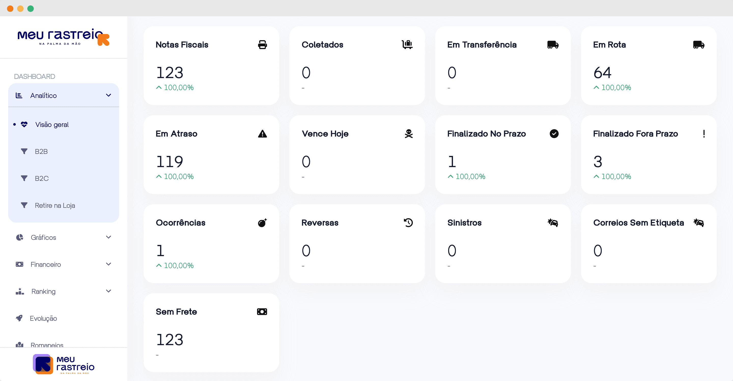733x381 pixels.
Task: Expand the Gráficos section chevron
Action: coord(108,237)
